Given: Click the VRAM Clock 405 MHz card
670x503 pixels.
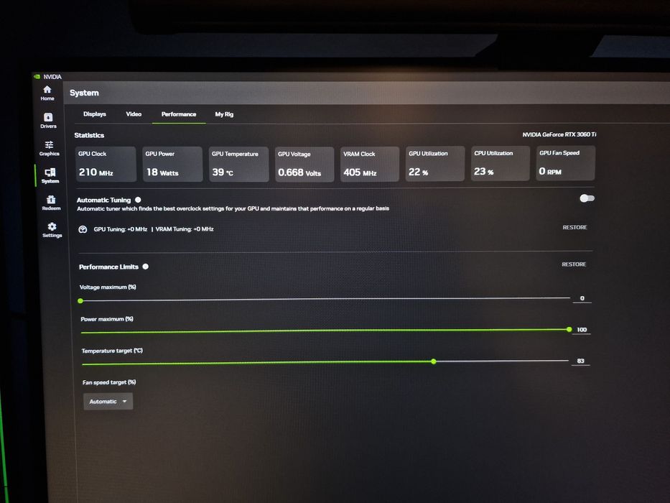Looking at the screenshot, I should [x=370, y=165].
